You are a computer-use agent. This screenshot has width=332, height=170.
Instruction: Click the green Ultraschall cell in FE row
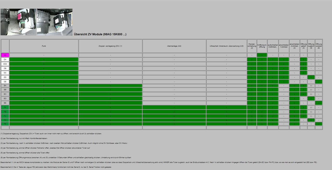pos(227,124)
